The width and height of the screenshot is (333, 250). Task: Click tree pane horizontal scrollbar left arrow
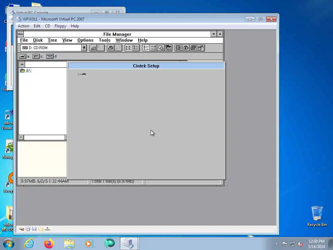pos(21,138)
